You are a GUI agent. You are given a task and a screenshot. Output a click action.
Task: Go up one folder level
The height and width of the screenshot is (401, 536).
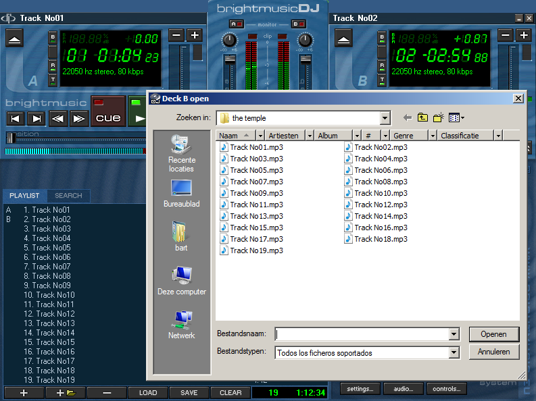tap(423, 117)
